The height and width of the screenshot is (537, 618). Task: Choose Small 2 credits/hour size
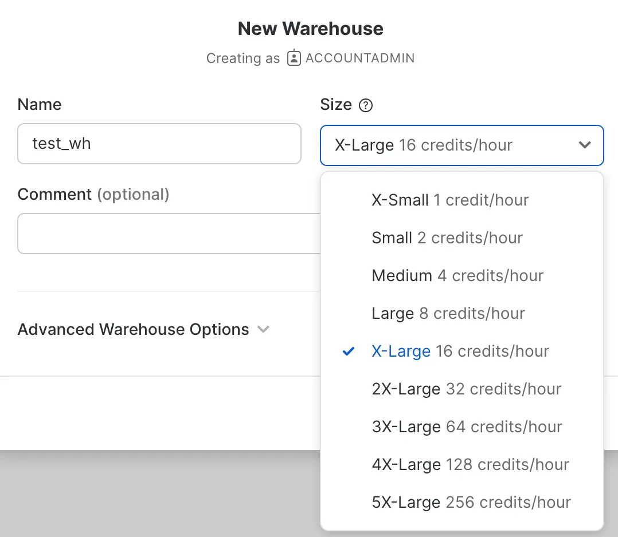coord(447,238)
